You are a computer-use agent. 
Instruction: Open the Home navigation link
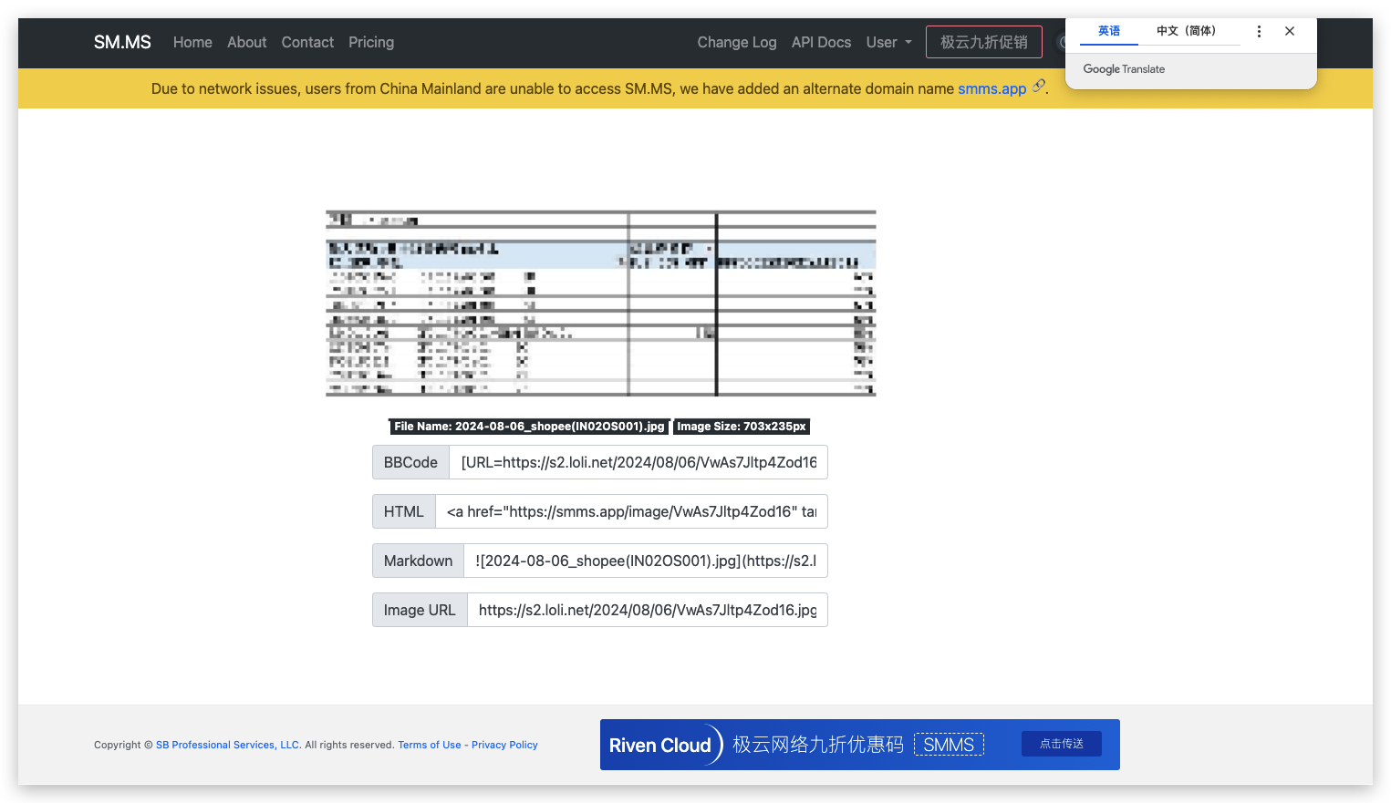click(x=192, y=42)
